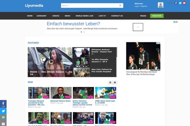Click the Tamagne Beyene video thumbnail
The image size is (190, 126).
coord(39,93)
